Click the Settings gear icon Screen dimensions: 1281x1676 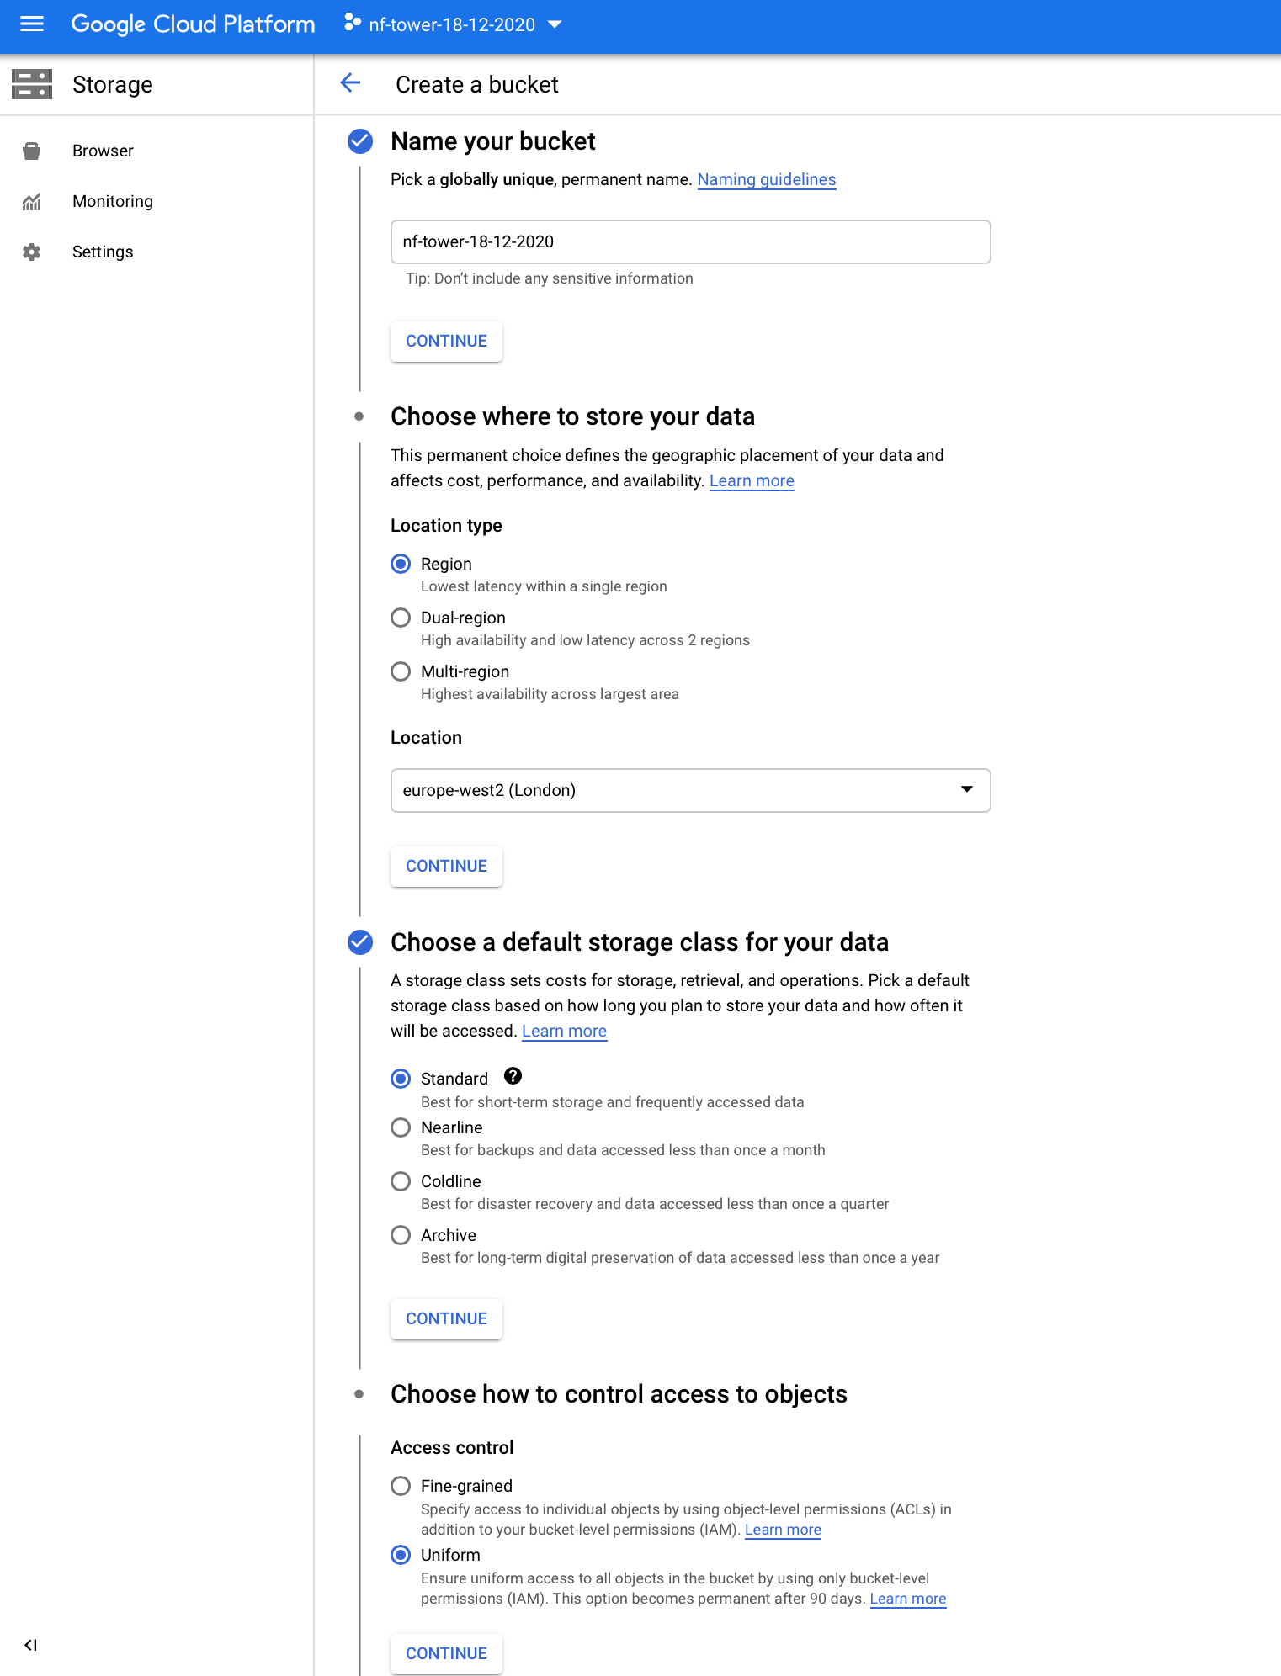(x=32, y=252)
